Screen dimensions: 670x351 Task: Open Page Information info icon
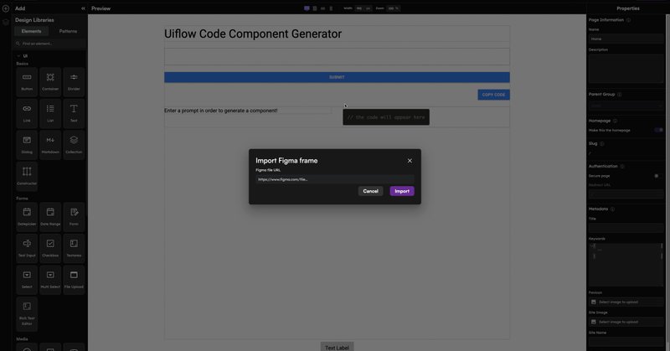[x=628, y=20]
